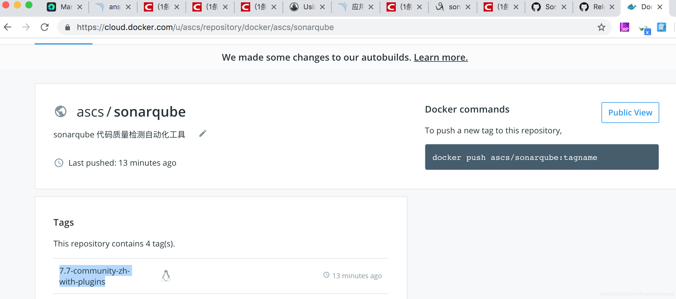Open the purple RP browser extension
The image size is (676, 299).
(624, 27)
